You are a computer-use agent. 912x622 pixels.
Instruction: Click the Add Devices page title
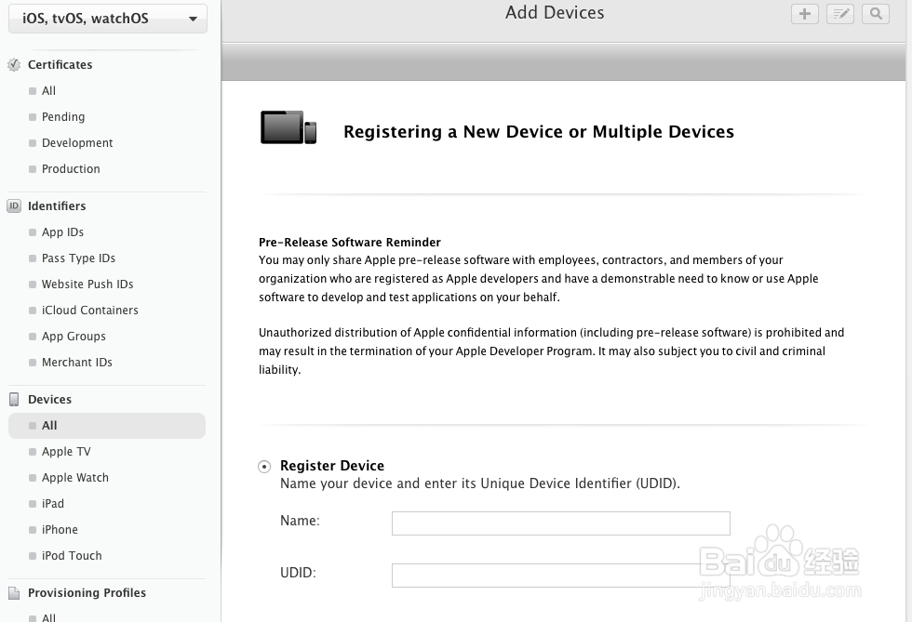(x=555, y=13)
